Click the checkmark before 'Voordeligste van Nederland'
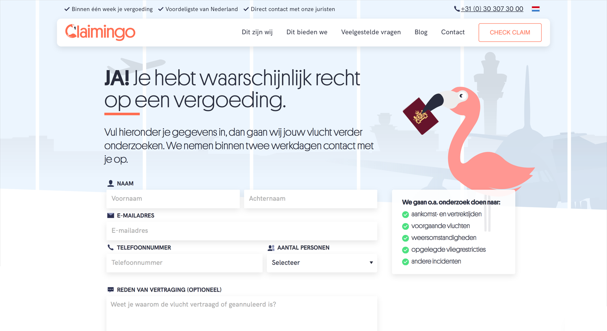The width and height of the screenshot is (607, 331). coord(161,9)
